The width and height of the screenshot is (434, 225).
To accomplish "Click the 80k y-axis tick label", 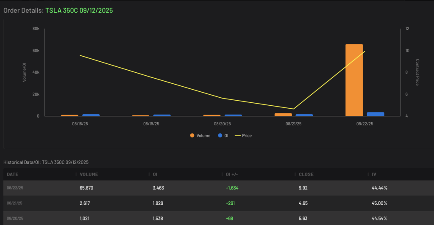I will tap(36, 28).
